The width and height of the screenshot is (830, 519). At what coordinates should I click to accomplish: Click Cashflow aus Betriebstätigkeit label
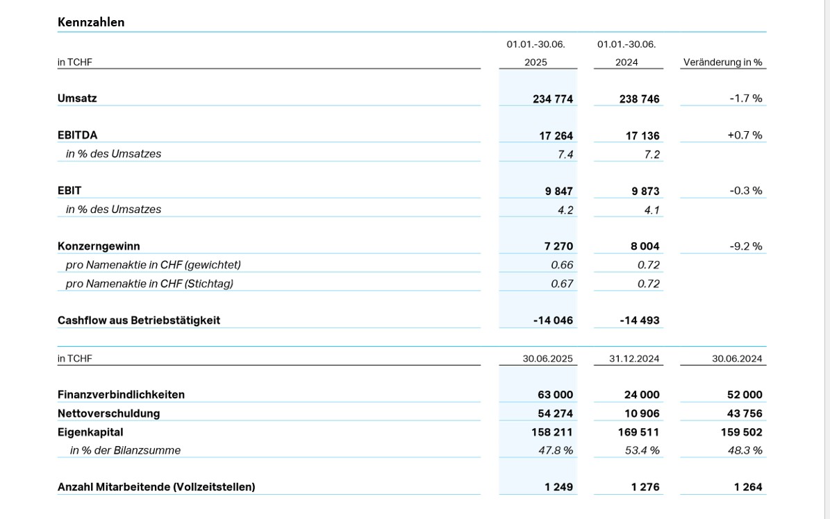(139, 321)
